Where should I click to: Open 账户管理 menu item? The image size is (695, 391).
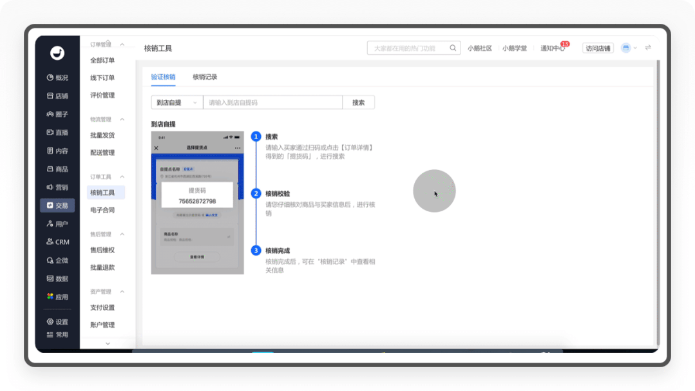tap(102, 325)
